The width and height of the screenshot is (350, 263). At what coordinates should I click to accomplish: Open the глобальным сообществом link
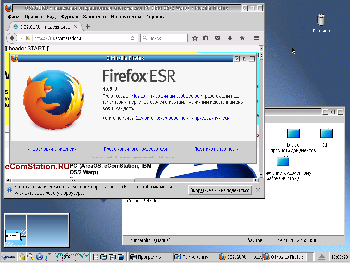[177, 96]
